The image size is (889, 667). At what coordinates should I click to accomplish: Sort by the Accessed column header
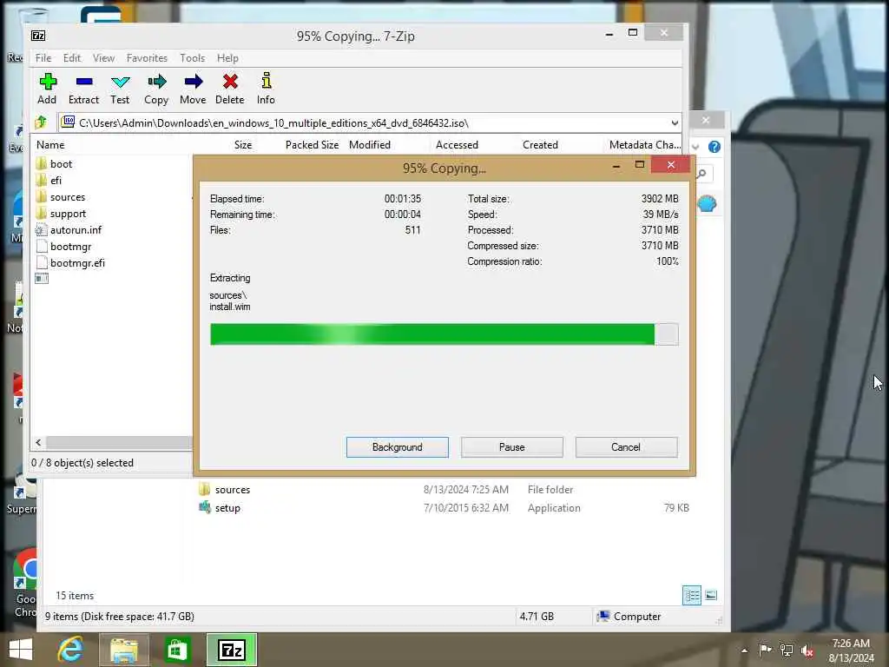[x=457, y=145]
